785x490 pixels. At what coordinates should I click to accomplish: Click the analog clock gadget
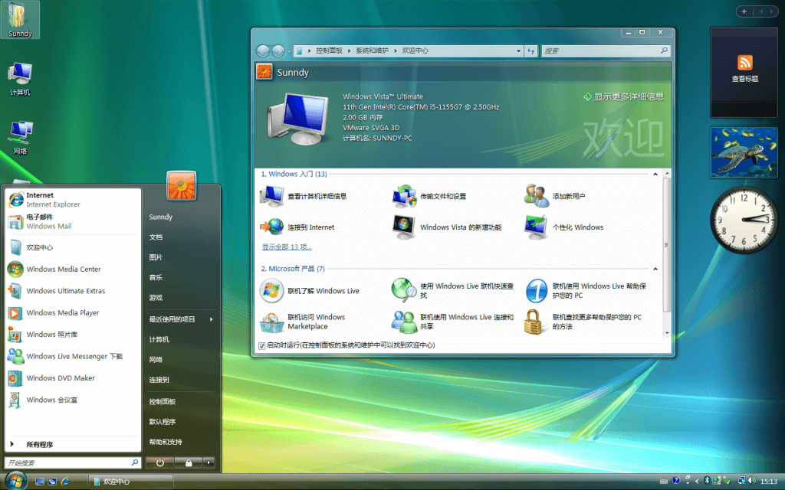coord(744,219)
